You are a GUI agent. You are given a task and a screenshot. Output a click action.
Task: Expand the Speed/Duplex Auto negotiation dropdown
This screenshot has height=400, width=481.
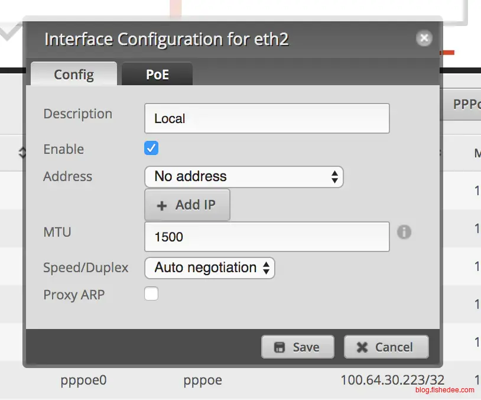click(210, 267)
